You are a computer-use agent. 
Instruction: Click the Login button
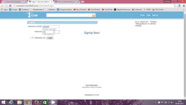(50, 38)
